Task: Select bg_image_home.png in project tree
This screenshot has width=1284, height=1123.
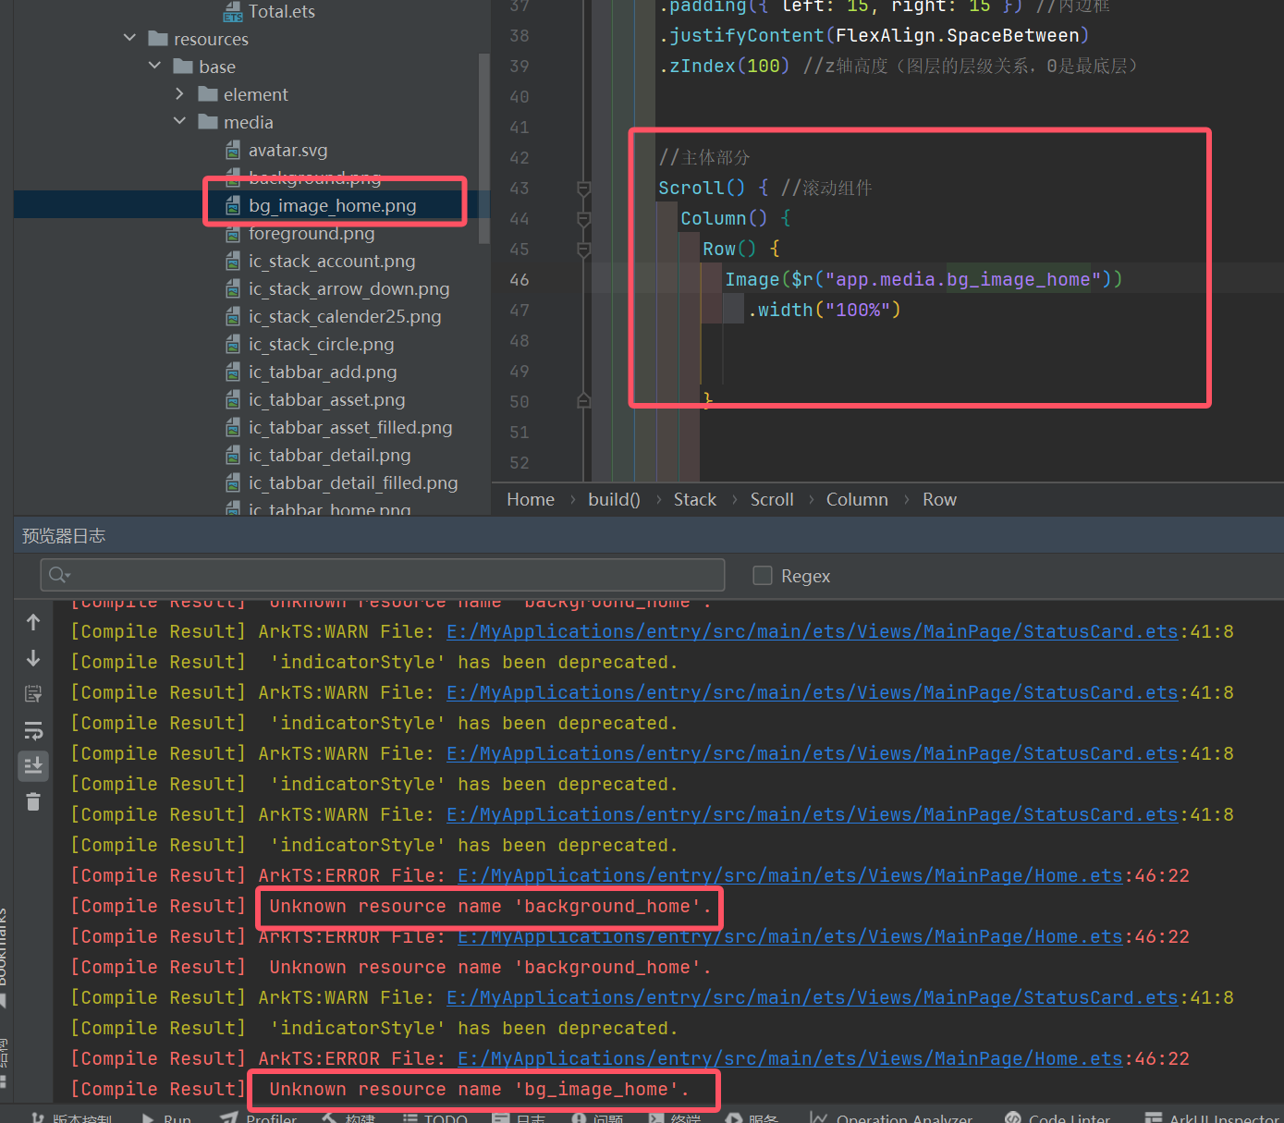Action: tap(332, 205)
